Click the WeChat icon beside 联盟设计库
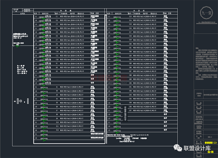Screen dimensions: 218x158 [x=179, y=148]
